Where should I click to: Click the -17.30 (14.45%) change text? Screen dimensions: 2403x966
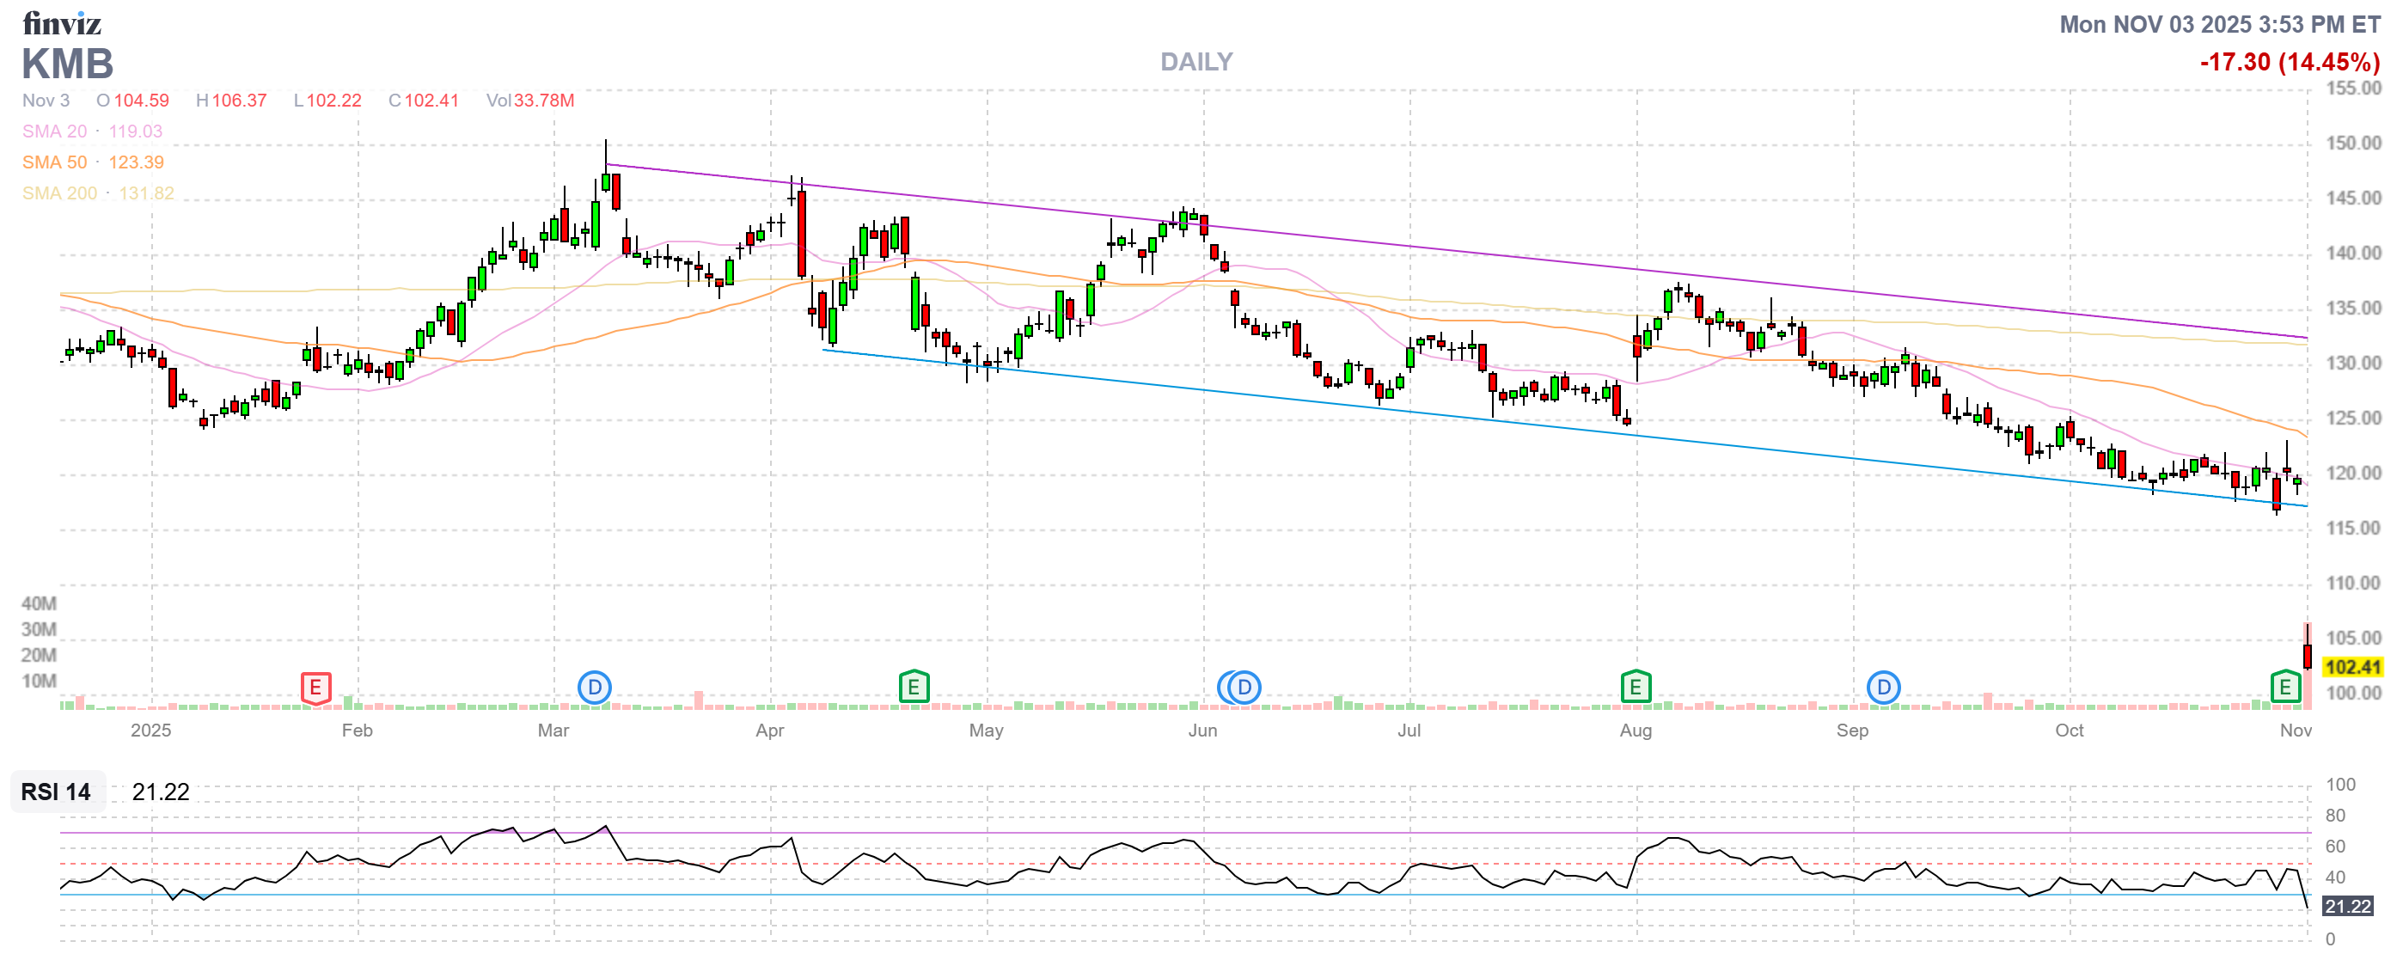[x=2290, y=62]
